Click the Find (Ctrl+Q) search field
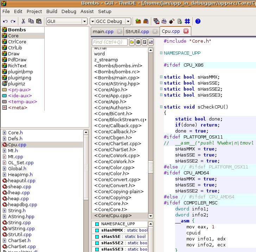The image size is (256, 252). point(110,42)
